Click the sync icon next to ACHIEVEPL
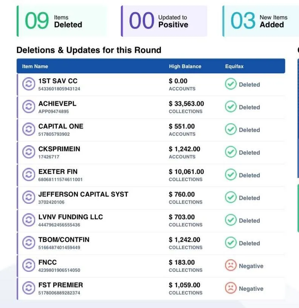 [28, 107]
